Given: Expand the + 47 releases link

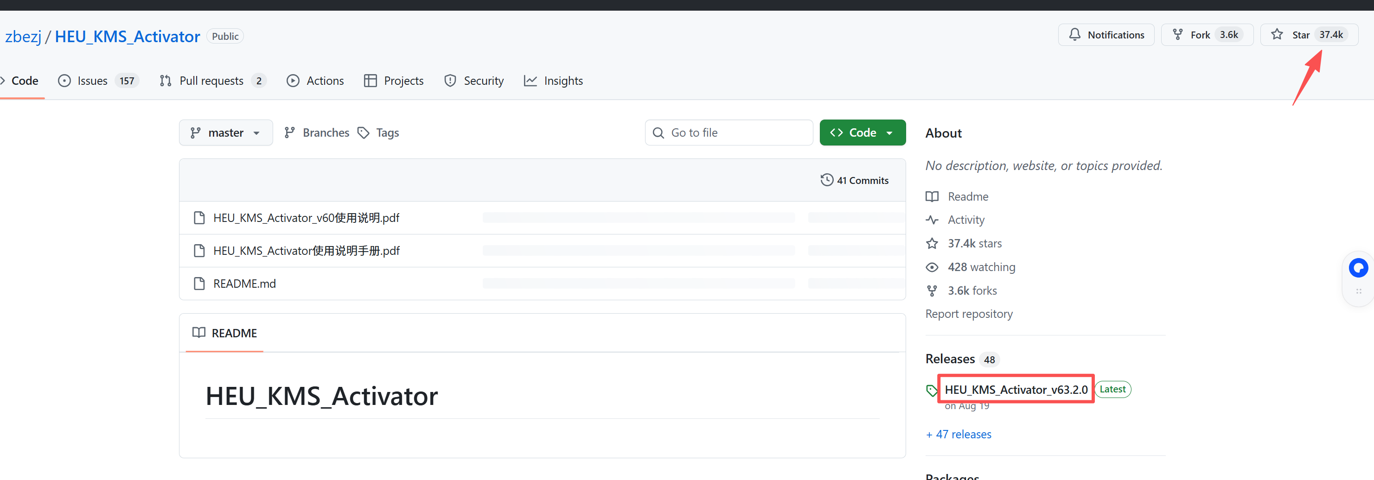Looking at the screenshot, I should [959, 435].
